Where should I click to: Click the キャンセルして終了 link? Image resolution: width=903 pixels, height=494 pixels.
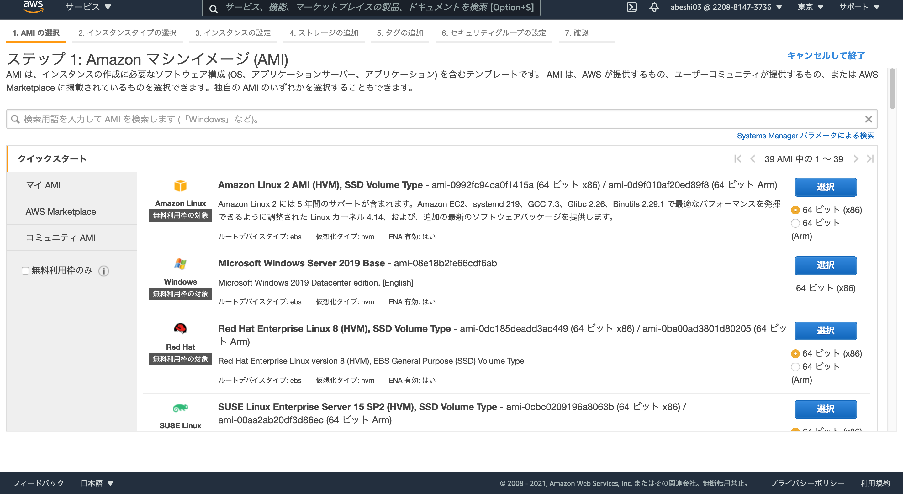[826, 55]
